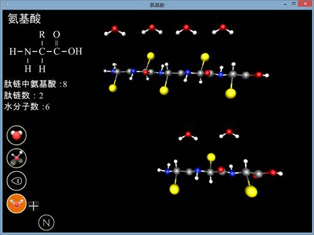Select the ball-and-stick amino acid icon
This screenshot has height=235, width=314.
click(17, 158)
